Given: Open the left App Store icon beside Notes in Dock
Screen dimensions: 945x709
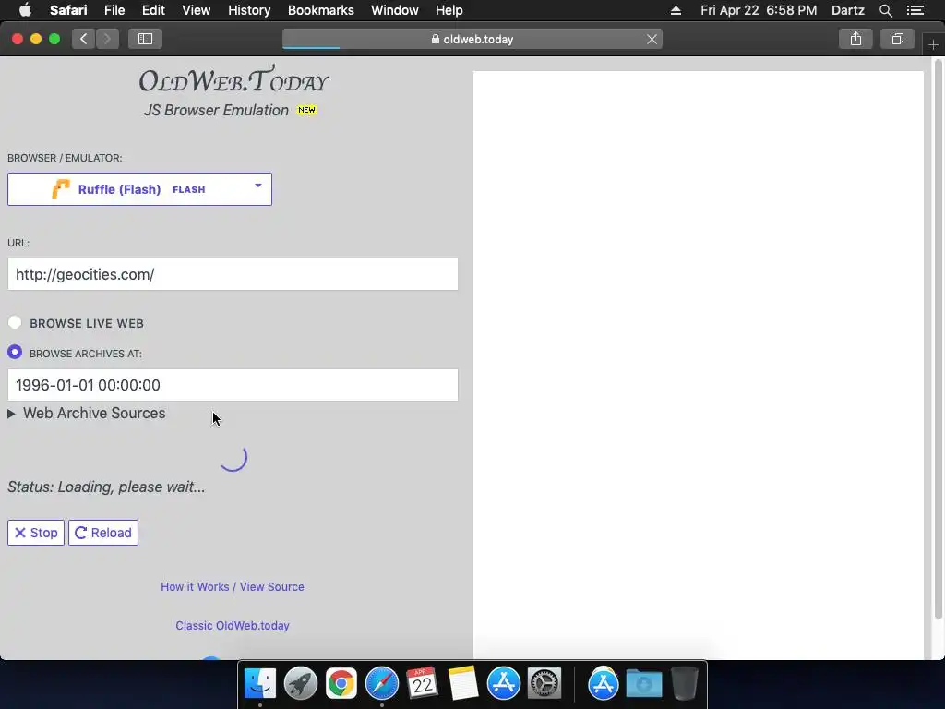Looking at the screenshot, I should (x=504, y=684).
